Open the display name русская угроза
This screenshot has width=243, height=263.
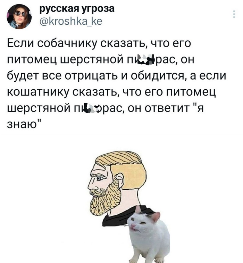(77, 9)
